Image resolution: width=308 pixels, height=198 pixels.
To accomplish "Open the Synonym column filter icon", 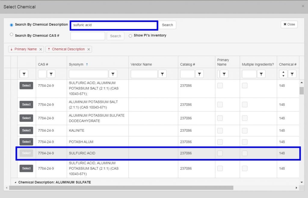I will tap(113, 74).
